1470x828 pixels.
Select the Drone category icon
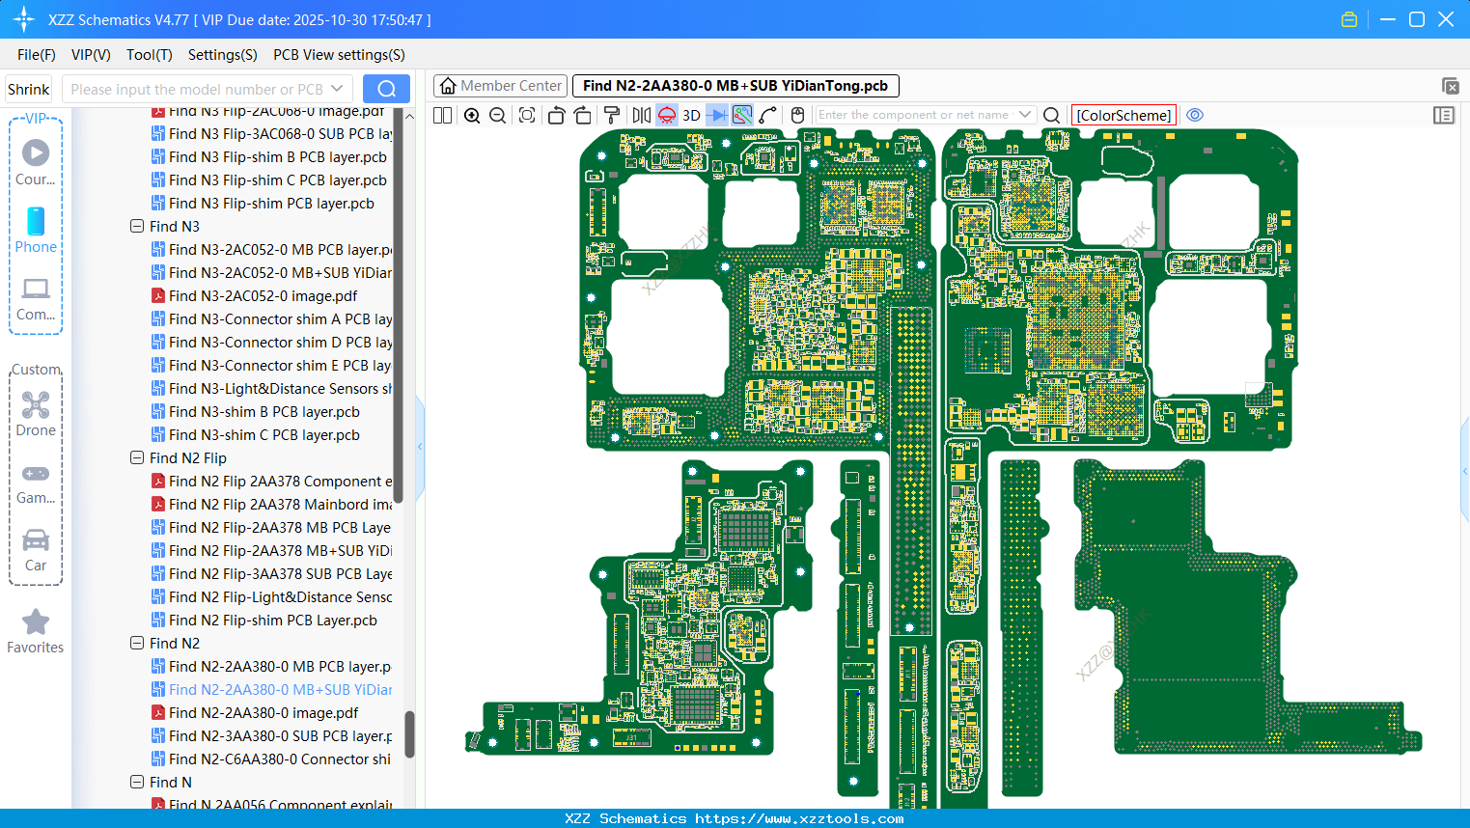point(36,414)
